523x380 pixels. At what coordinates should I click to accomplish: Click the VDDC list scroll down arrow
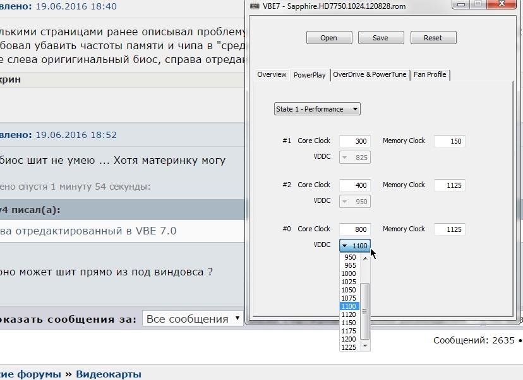(x=365, y=346)
